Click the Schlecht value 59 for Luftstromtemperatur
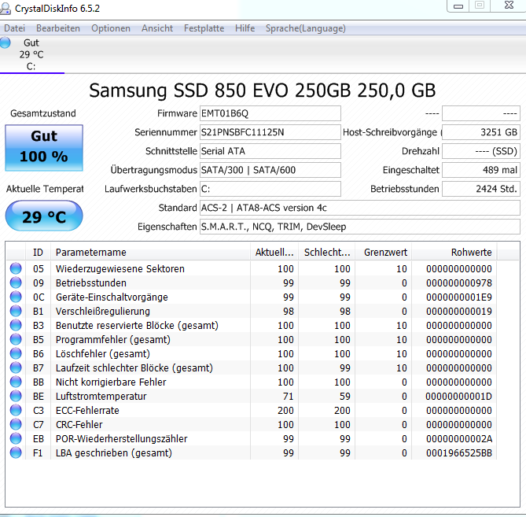The height and width of the screenshot is (517, 526). (345, 396)
